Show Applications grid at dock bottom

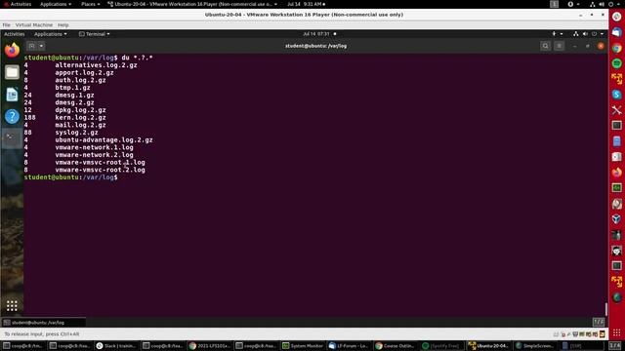click(12, 305)
